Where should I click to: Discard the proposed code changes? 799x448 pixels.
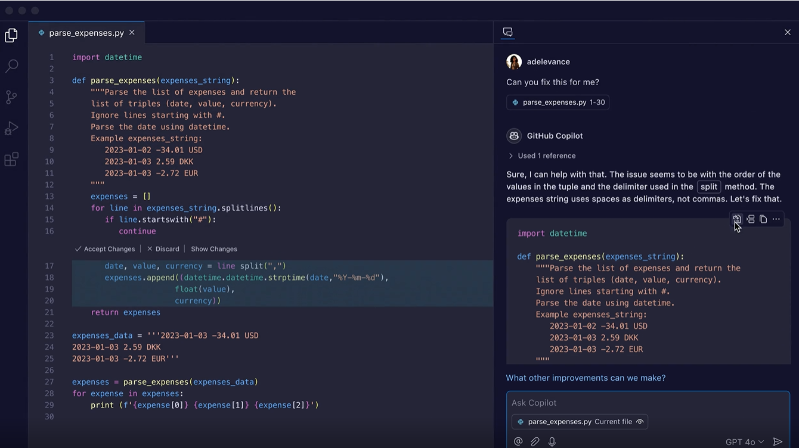[x=163, y=248]
